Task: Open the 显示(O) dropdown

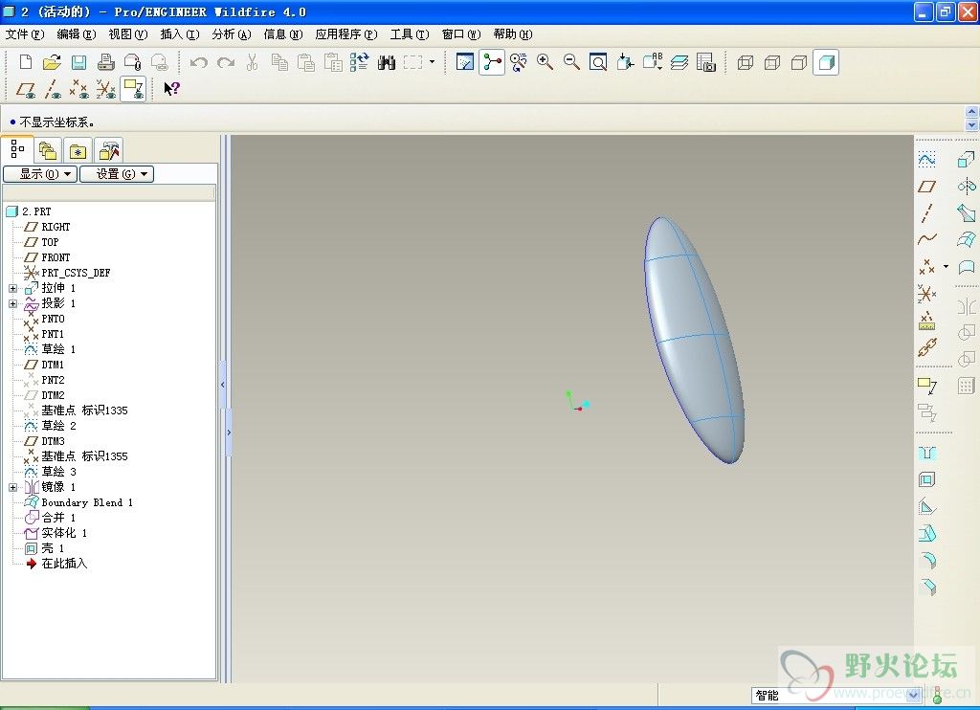Action: 40,174
